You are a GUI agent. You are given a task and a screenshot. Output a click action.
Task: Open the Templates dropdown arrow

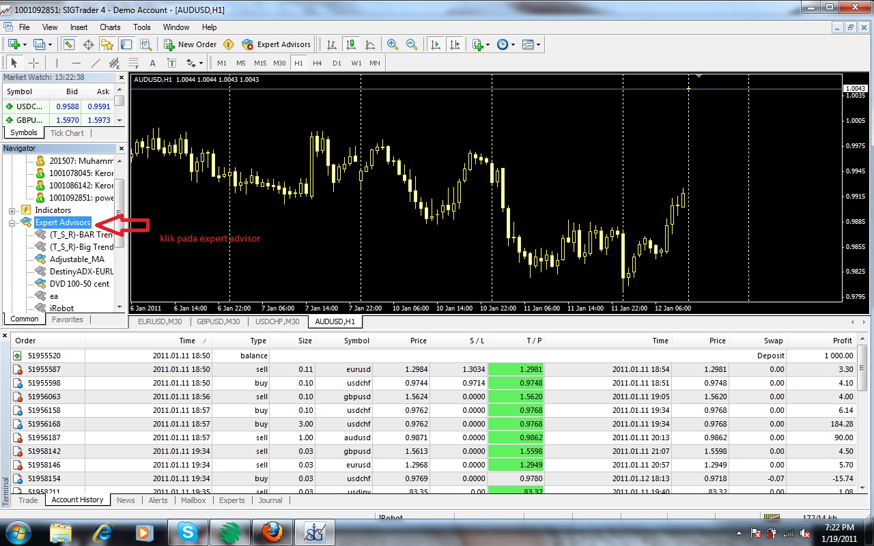[x=539, y=44]
